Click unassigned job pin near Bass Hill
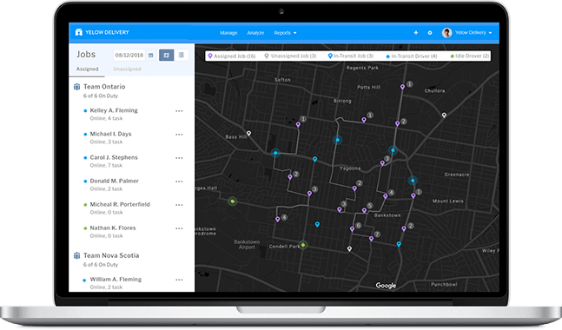This screenshot has height=330, width=562. [248, 133]
